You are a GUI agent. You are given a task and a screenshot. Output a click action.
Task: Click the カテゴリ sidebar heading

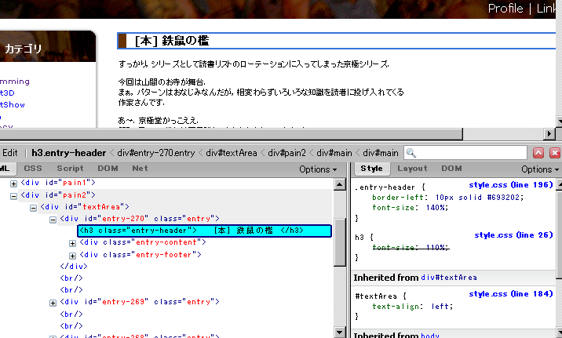23,49
